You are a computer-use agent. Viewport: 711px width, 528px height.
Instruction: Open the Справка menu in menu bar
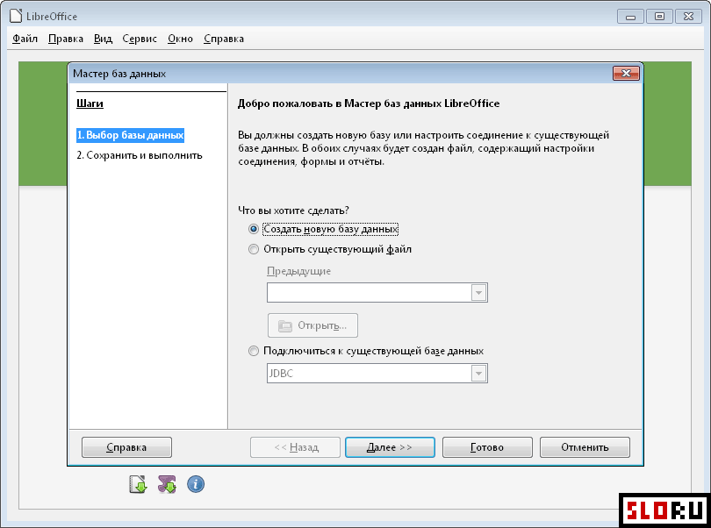(x=224, y=39)
